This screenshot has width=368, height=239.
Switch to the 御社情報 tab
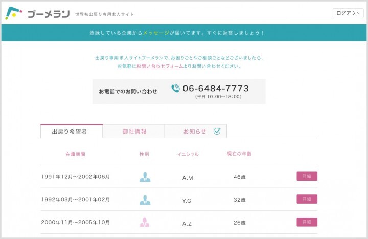click(x=134, y=131)
